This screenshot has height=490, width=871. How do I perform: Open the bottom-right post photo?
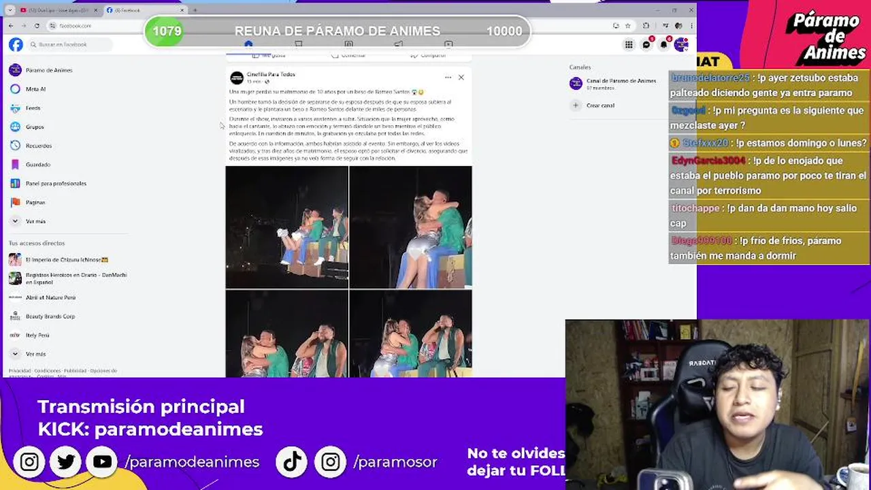[410, 333]
